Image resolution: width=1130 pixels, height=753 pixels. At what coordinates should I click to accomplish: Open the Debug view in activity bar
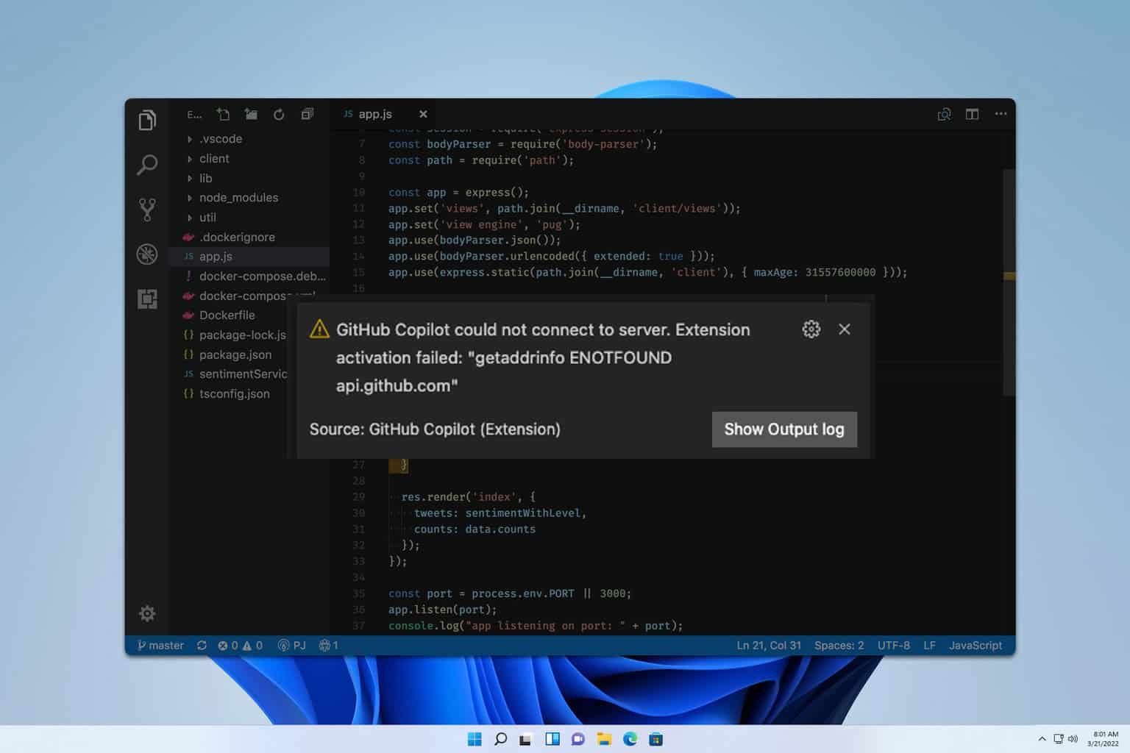click(x=147, y=254)
